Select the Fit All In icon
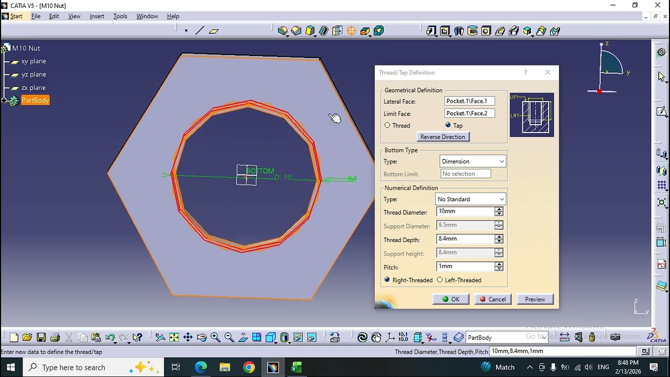This screenshot has height=377, width=670. (x=174, y=338)
